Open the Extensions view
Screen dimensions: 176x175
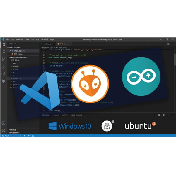[x=3, y=74]
